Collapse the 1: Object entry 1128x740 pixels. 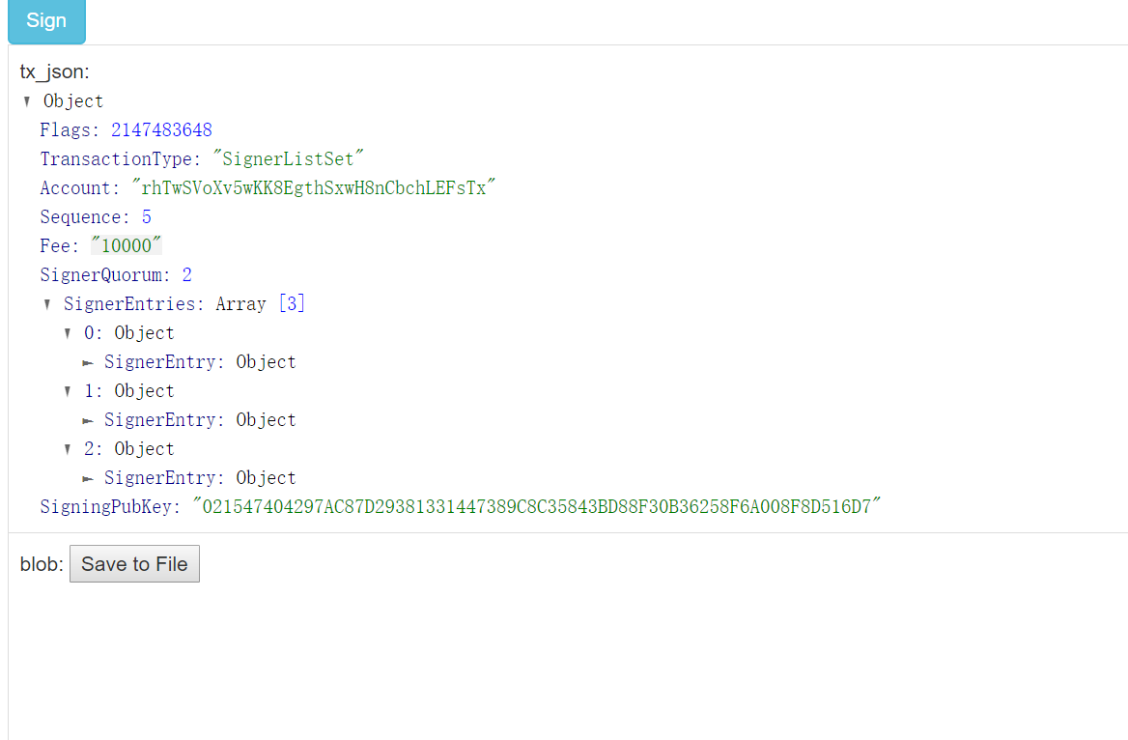(x=67, y=390)
